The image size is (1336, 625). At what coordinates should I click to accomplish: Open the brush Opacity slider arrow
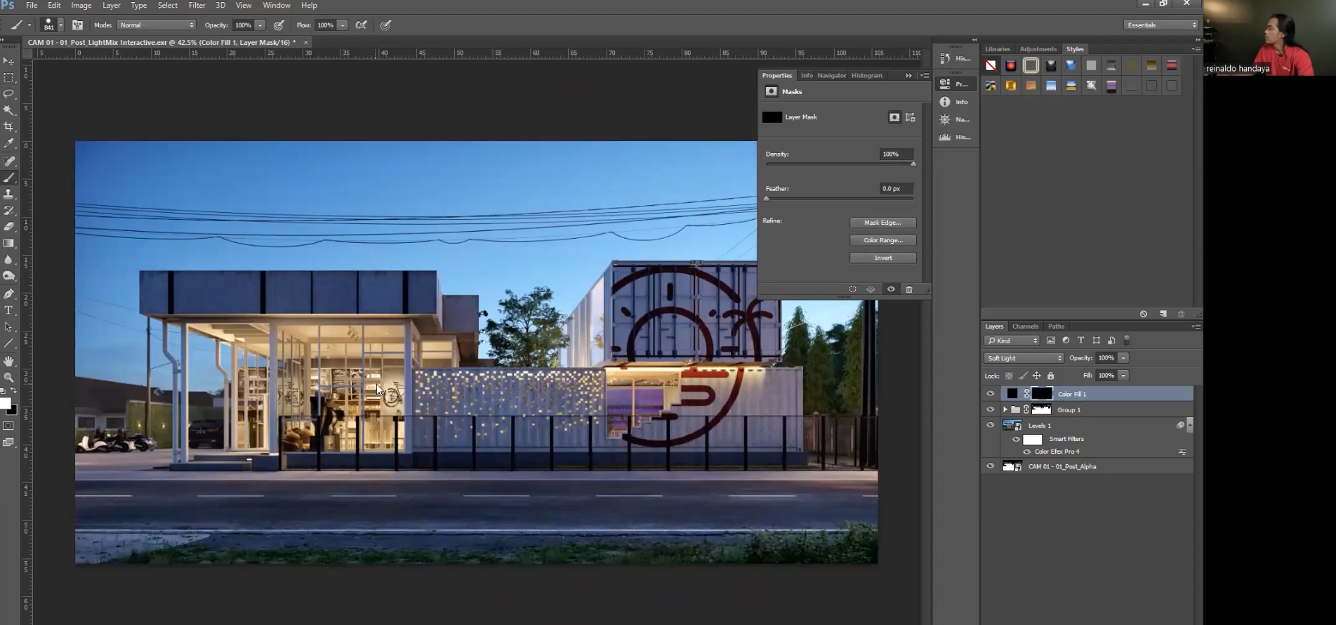click(260, 25)
